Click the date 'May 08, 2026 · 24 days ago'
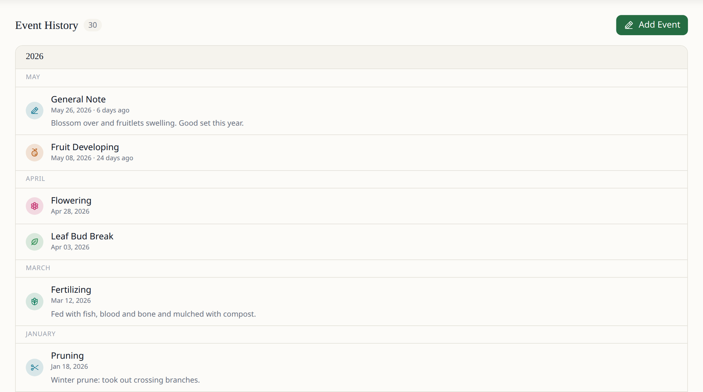Image resolution: width=703 pixels, height=392 pixels. (x=92, y=158)
